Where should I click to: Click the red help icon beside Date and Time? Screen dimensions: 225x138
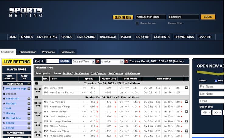98,61
